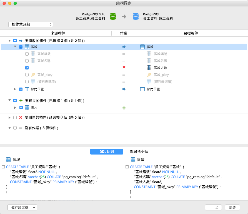Uncheck the 區域人數 checkbox
The image size is (248, 214).
point(27,68)
